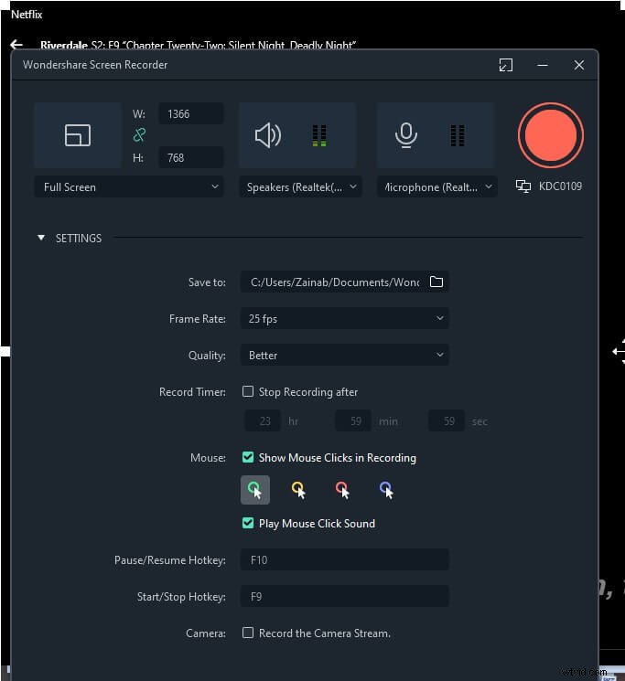Go back using Netflix back arrow
The image size is (625, 681).
click(x=16, y=45)
